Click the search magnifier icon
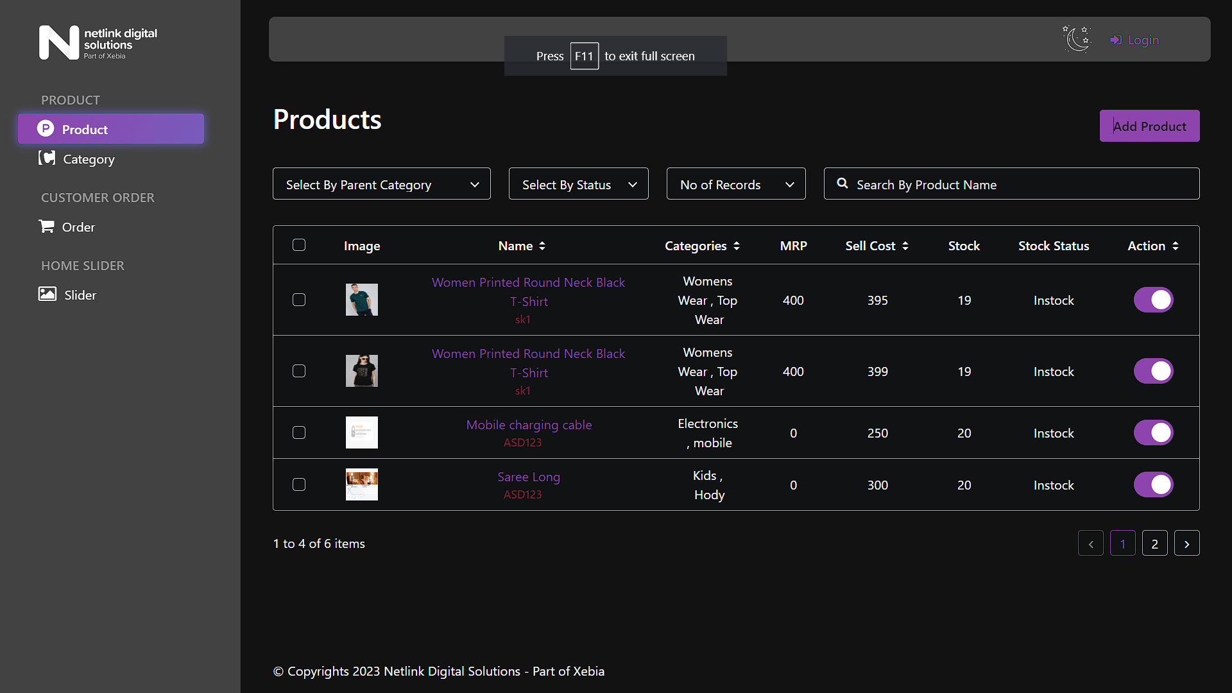This screenshot has height=693, width=1232. pyautogui.click(x=843, y=184)
